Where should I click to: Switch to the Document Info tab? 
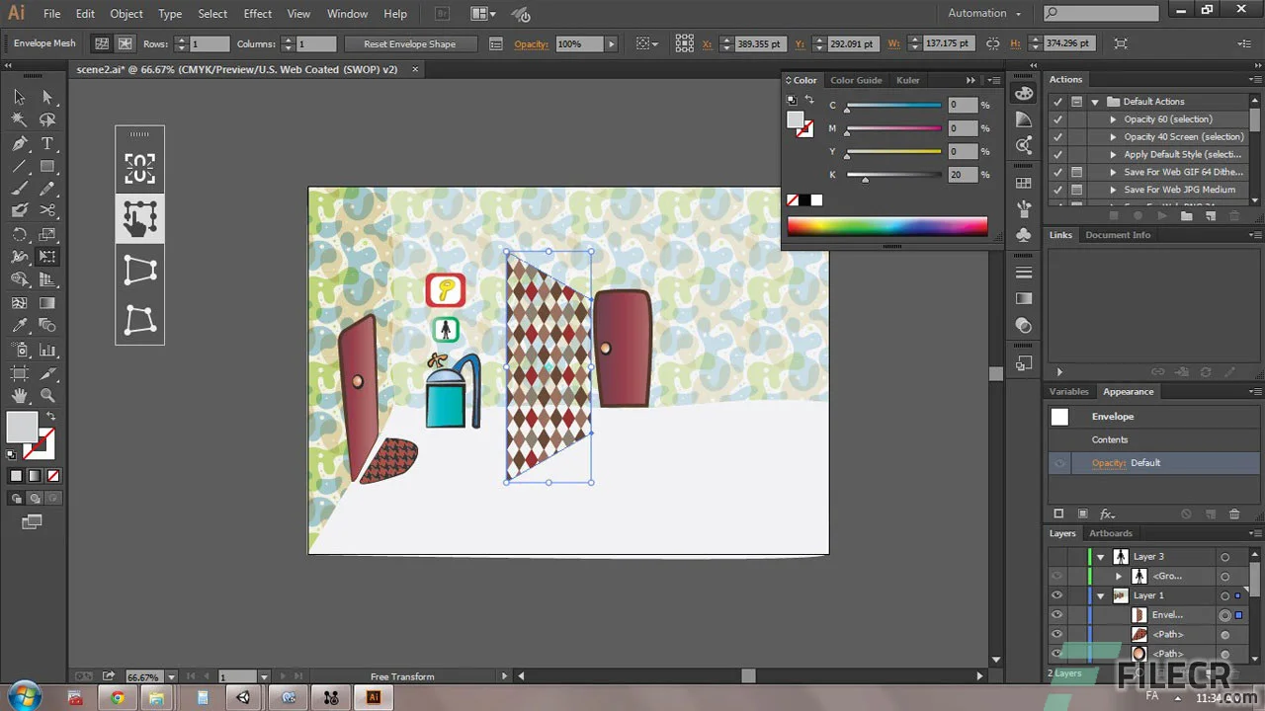point(1118,234)
